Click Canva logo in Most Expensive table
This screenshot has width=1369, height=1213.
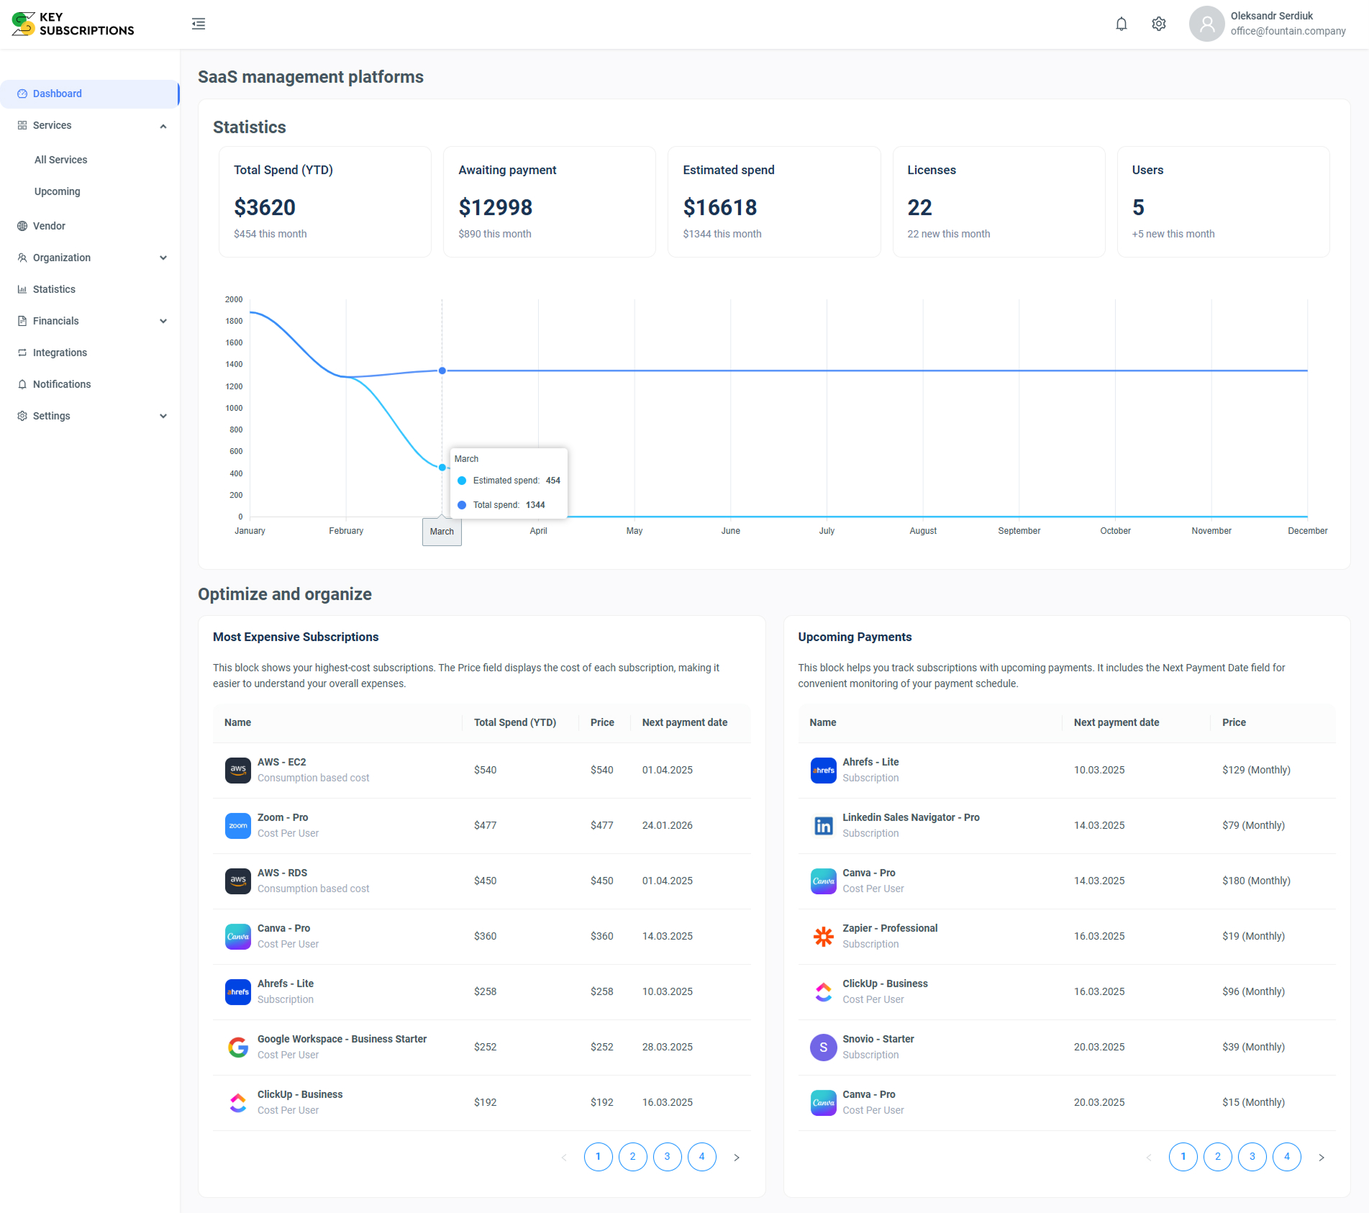(x=238, y=936)
